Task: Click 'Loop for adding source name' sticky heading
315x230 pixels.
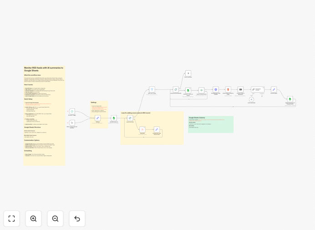Action: coord(136,113)
